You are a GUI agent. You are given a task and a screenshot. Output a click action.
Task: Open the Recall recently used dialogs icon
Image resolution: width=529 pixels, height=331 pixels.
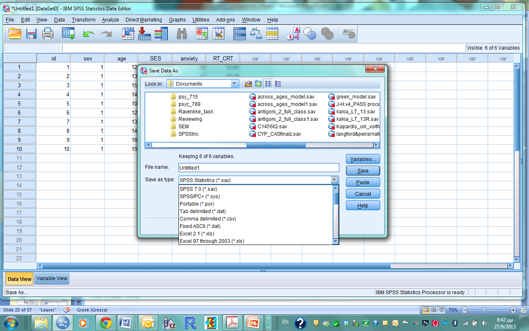click(x=68, y=34)
